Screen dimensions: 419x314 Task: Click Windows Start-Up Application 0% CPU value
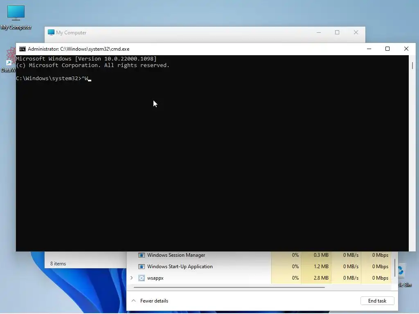point(295,267)
